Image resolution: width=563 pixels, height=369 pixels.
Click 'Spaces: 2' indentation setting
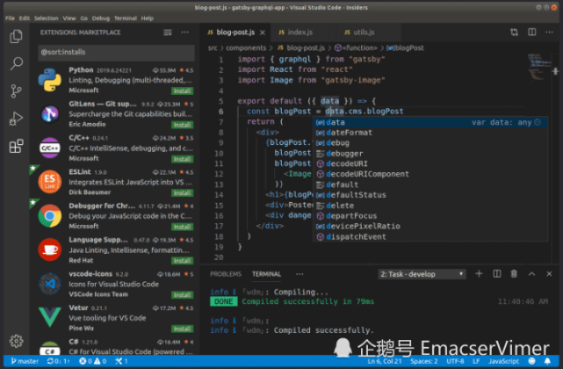(x=424, y=361)
